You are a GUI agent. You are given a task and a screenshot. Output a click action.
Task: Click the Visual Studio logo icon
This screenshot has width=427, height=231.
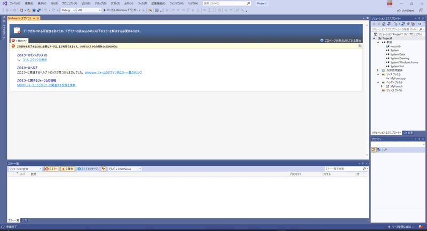tap(5, 4)
